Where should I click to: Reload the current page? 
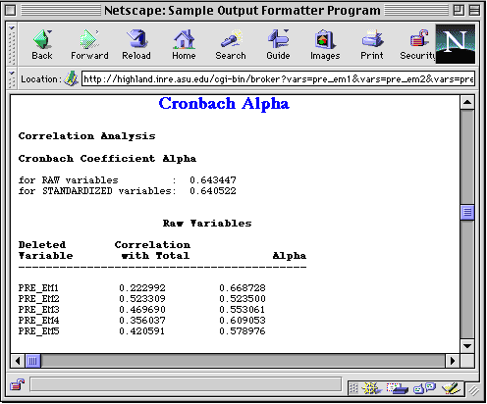click(x=136, y=44)
